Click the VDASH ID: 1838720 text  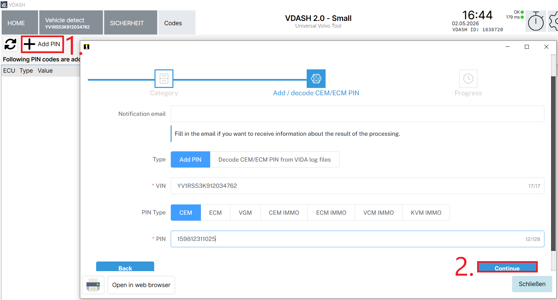point(477,30)
